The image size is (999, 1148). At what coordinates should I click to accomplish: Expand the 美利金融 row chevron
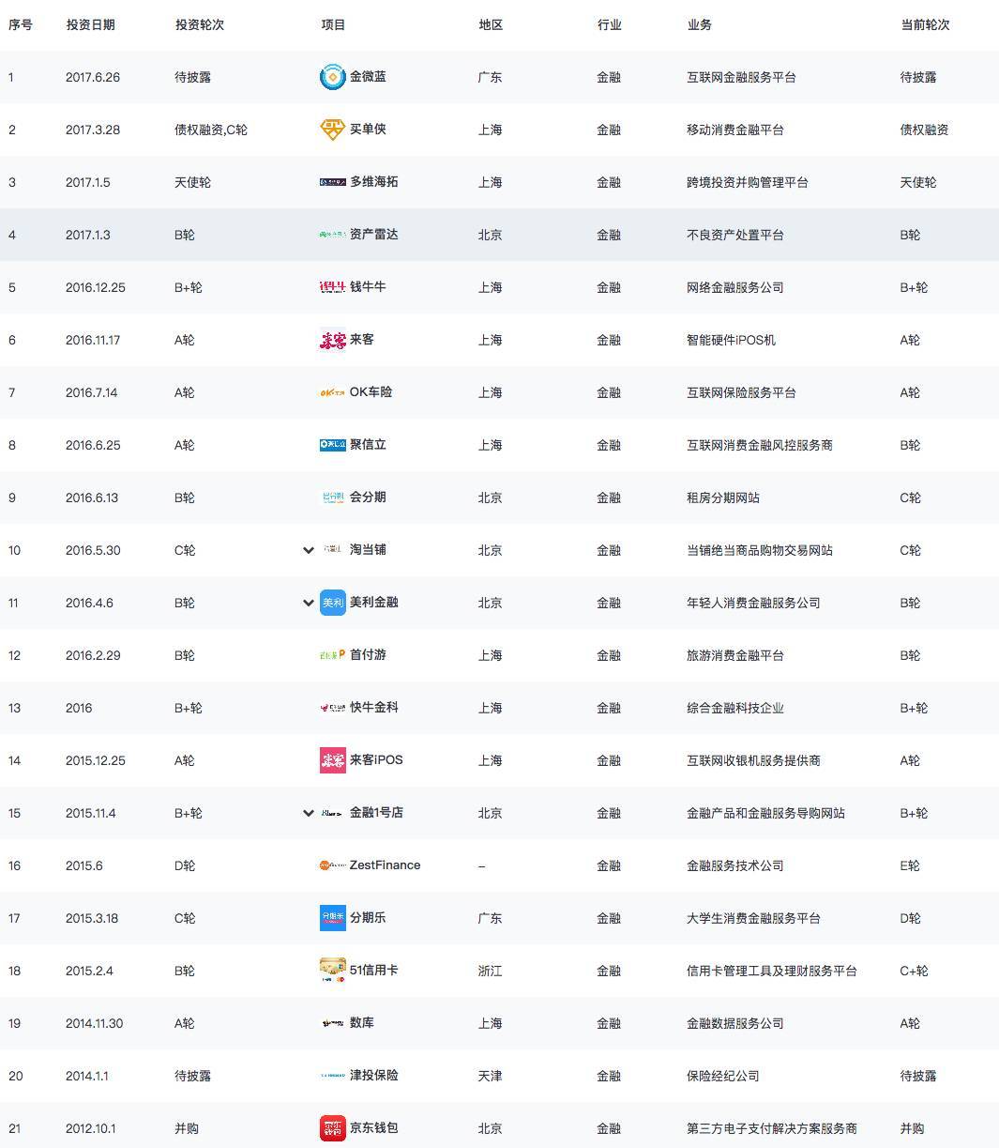click(308, 603)
